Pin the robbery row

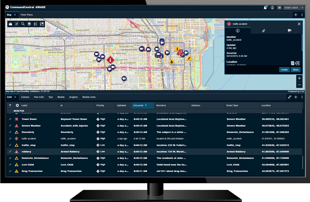point(10,152)
